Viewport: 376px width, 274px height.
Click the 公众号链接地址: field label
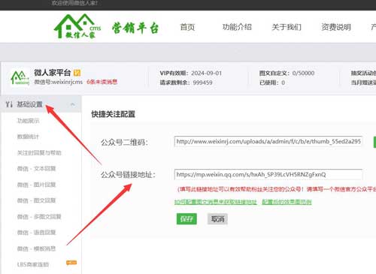128,175
